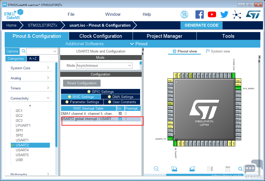Click green pin PA13 SYS_SWDIO
The width and height of the screenshot is (265, 181).
[238, 88]
